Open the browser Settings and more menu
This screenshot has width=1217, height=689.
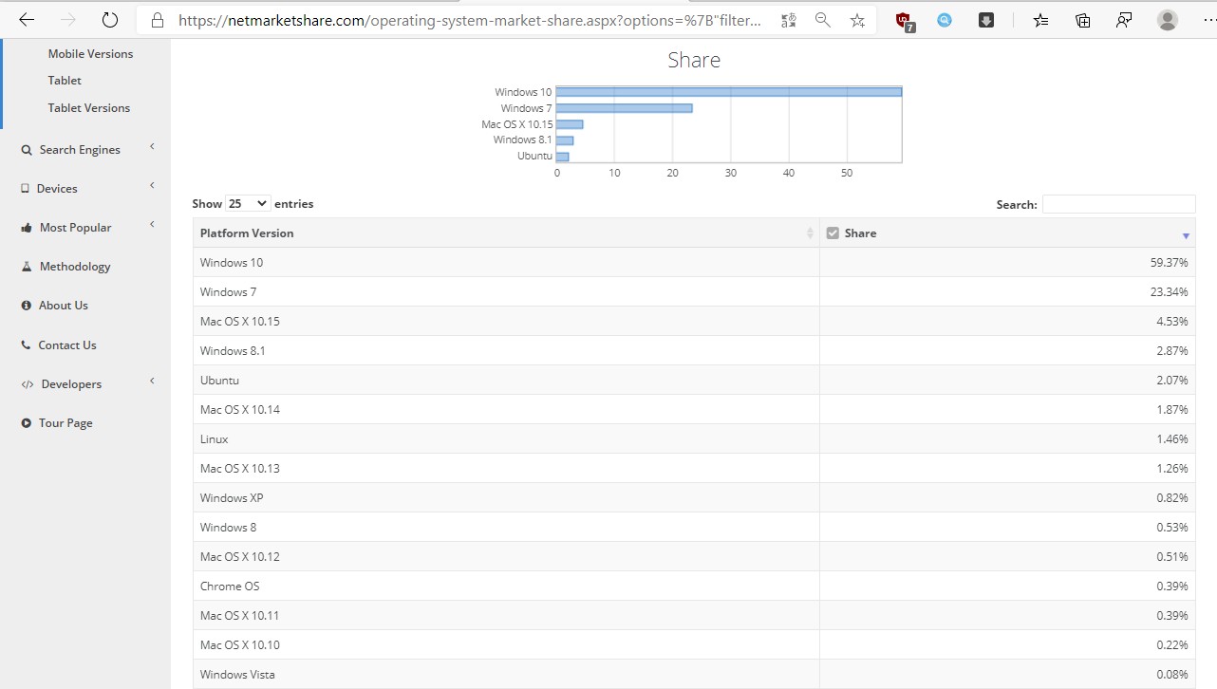(1208, 20)
